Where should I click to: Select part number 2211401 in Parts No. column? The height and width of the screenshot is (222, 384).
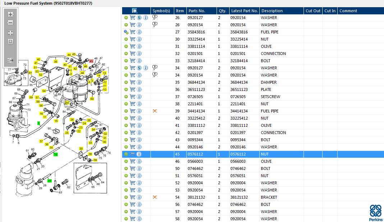click(x=195, y=104)
